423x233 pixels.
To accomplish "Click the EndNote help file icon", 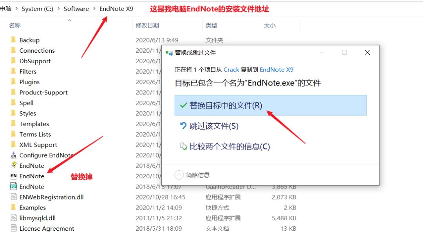I will tap(13, 165).
